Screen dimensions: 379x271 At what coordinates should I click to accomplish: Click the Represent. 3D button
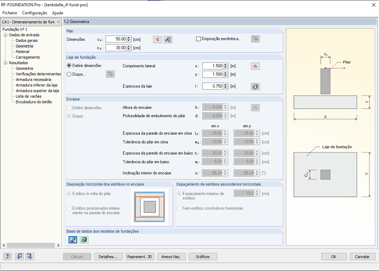point(140,256)
